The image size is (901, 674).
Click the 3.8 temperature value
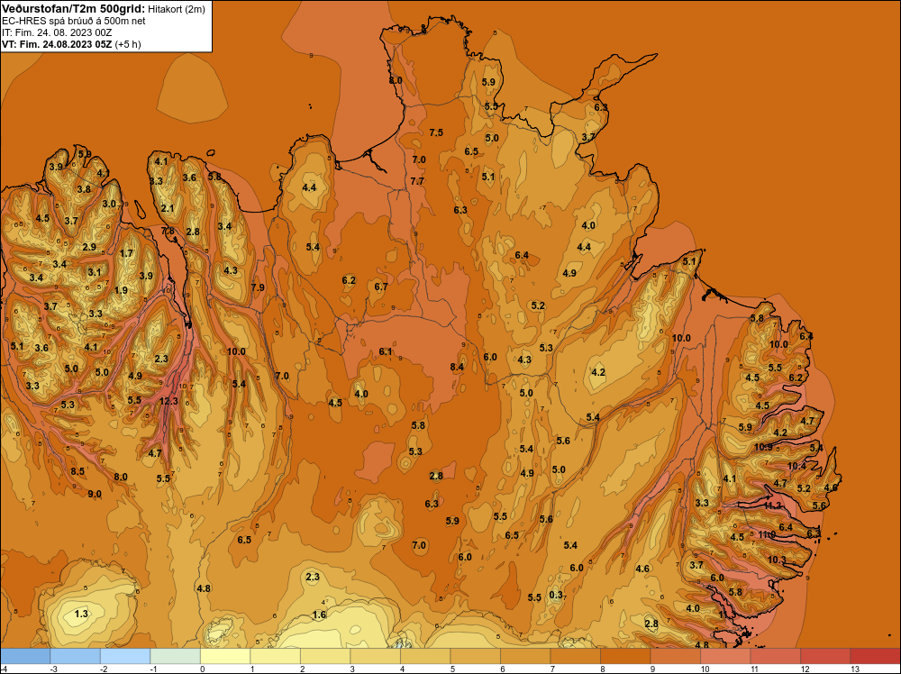84,189
